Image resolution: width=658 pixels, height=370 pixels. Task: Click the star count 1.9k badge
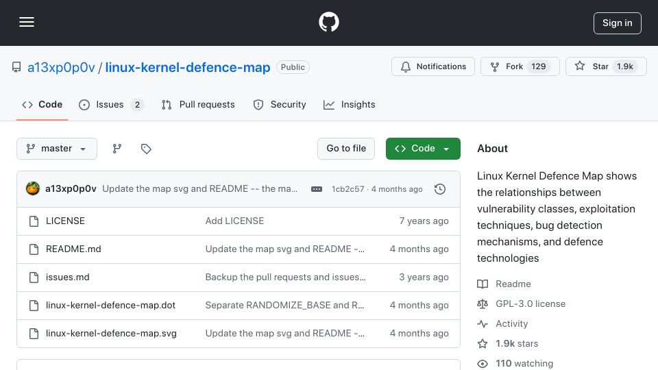point(625,66)
